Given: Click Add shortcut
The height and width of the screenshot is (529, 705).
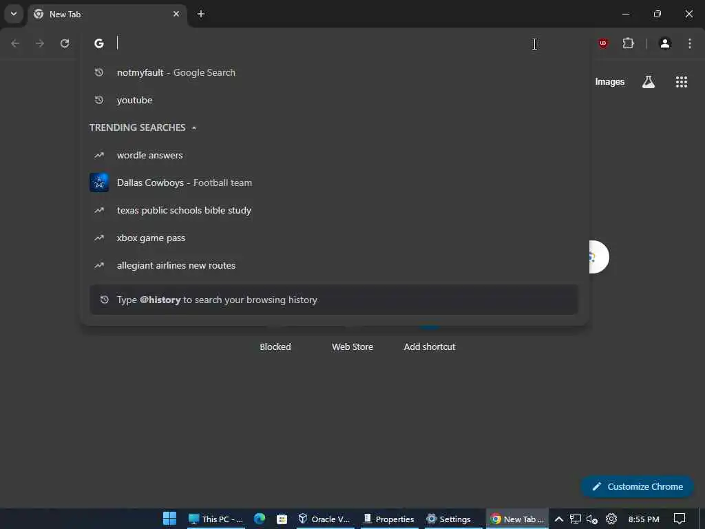Looking at the screenshot, I should coord(430,347).
